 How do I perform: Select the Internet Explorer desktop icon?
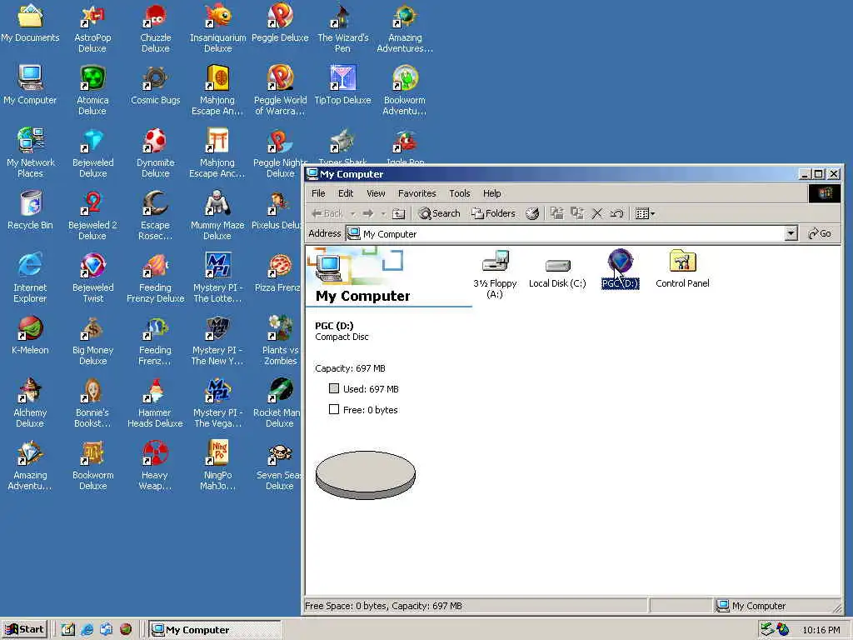(30, 277)
